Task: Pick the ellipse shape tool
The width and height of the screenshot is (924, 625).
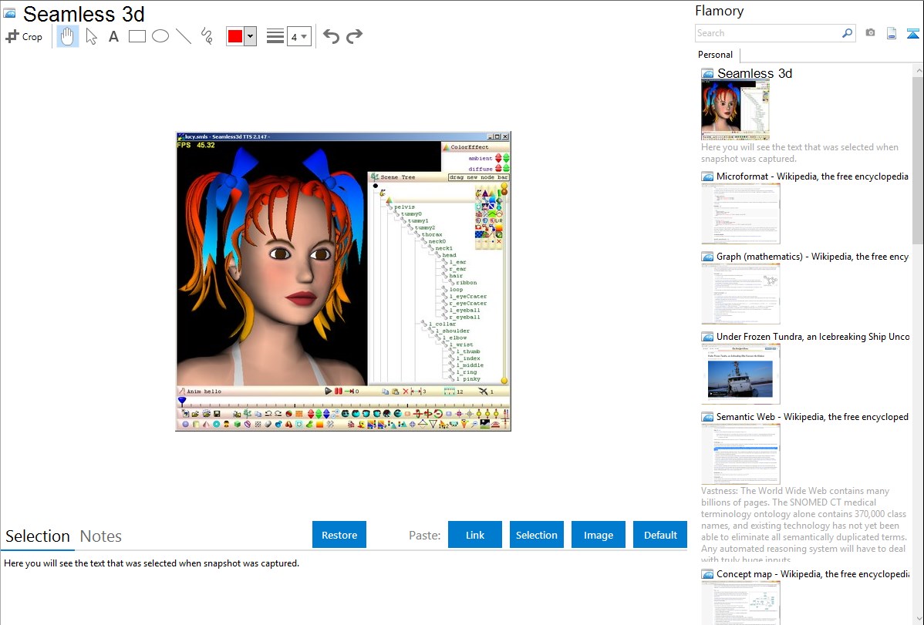Action: [x=160, y=36]
